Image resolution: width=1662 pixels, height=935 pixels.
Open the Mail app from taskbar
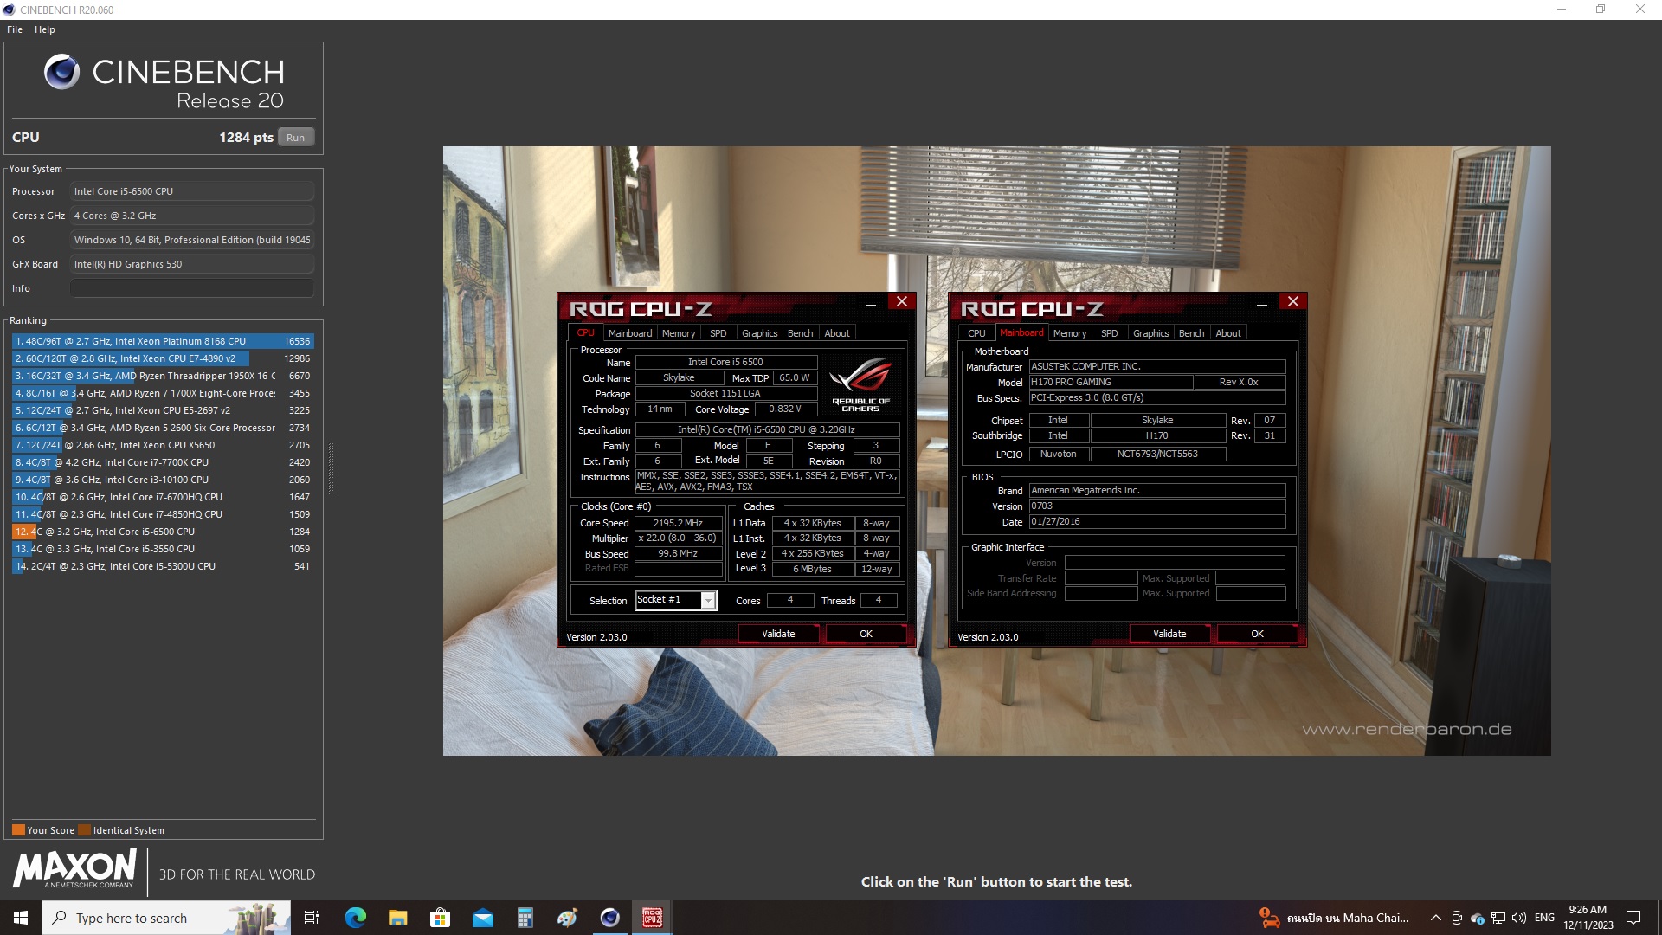[482, 918]
